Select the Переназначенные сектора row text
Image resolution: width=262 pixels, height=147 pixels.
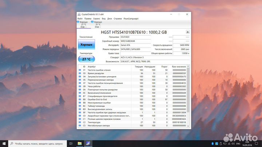[100, 80]
